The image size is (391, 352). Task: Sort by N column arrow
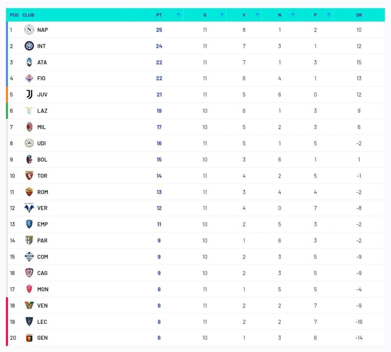coord(293,15)
